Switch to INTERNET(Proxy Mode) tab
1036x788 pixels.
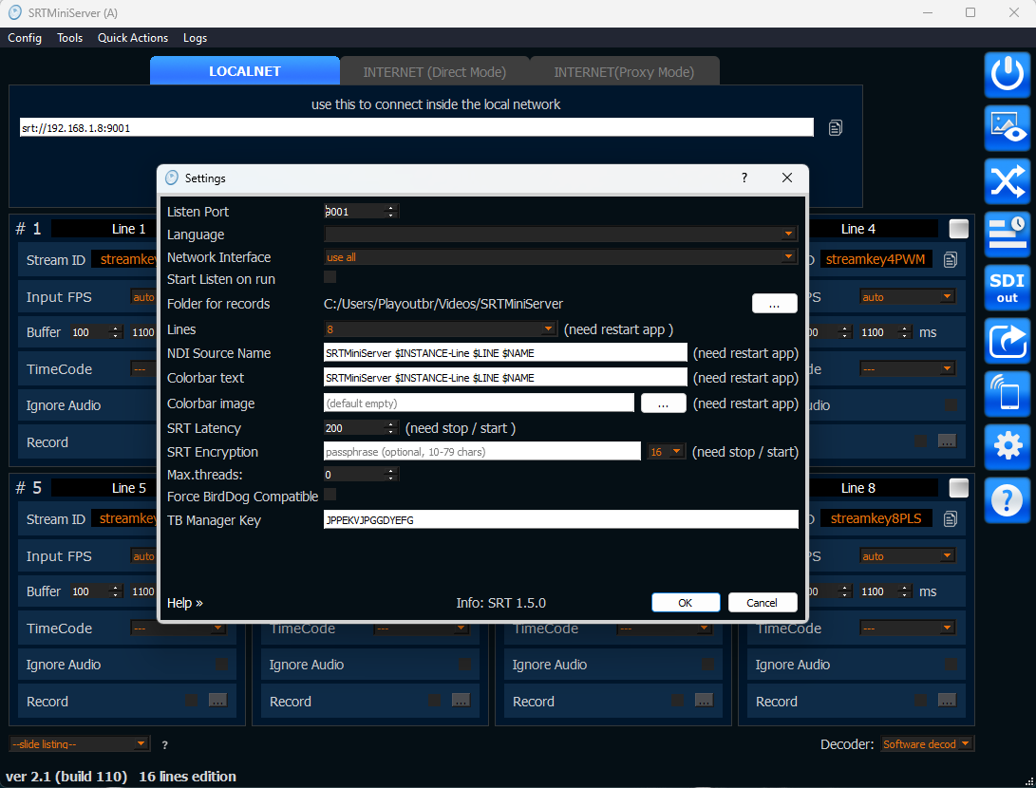click(624, 71)
